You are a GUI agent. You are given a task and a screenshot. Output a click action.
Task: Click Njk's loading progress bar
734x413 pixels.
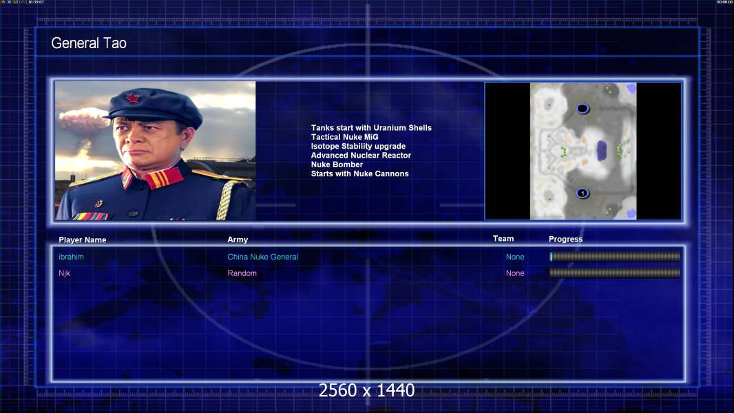pyautogui.click(x=615, y=273)
